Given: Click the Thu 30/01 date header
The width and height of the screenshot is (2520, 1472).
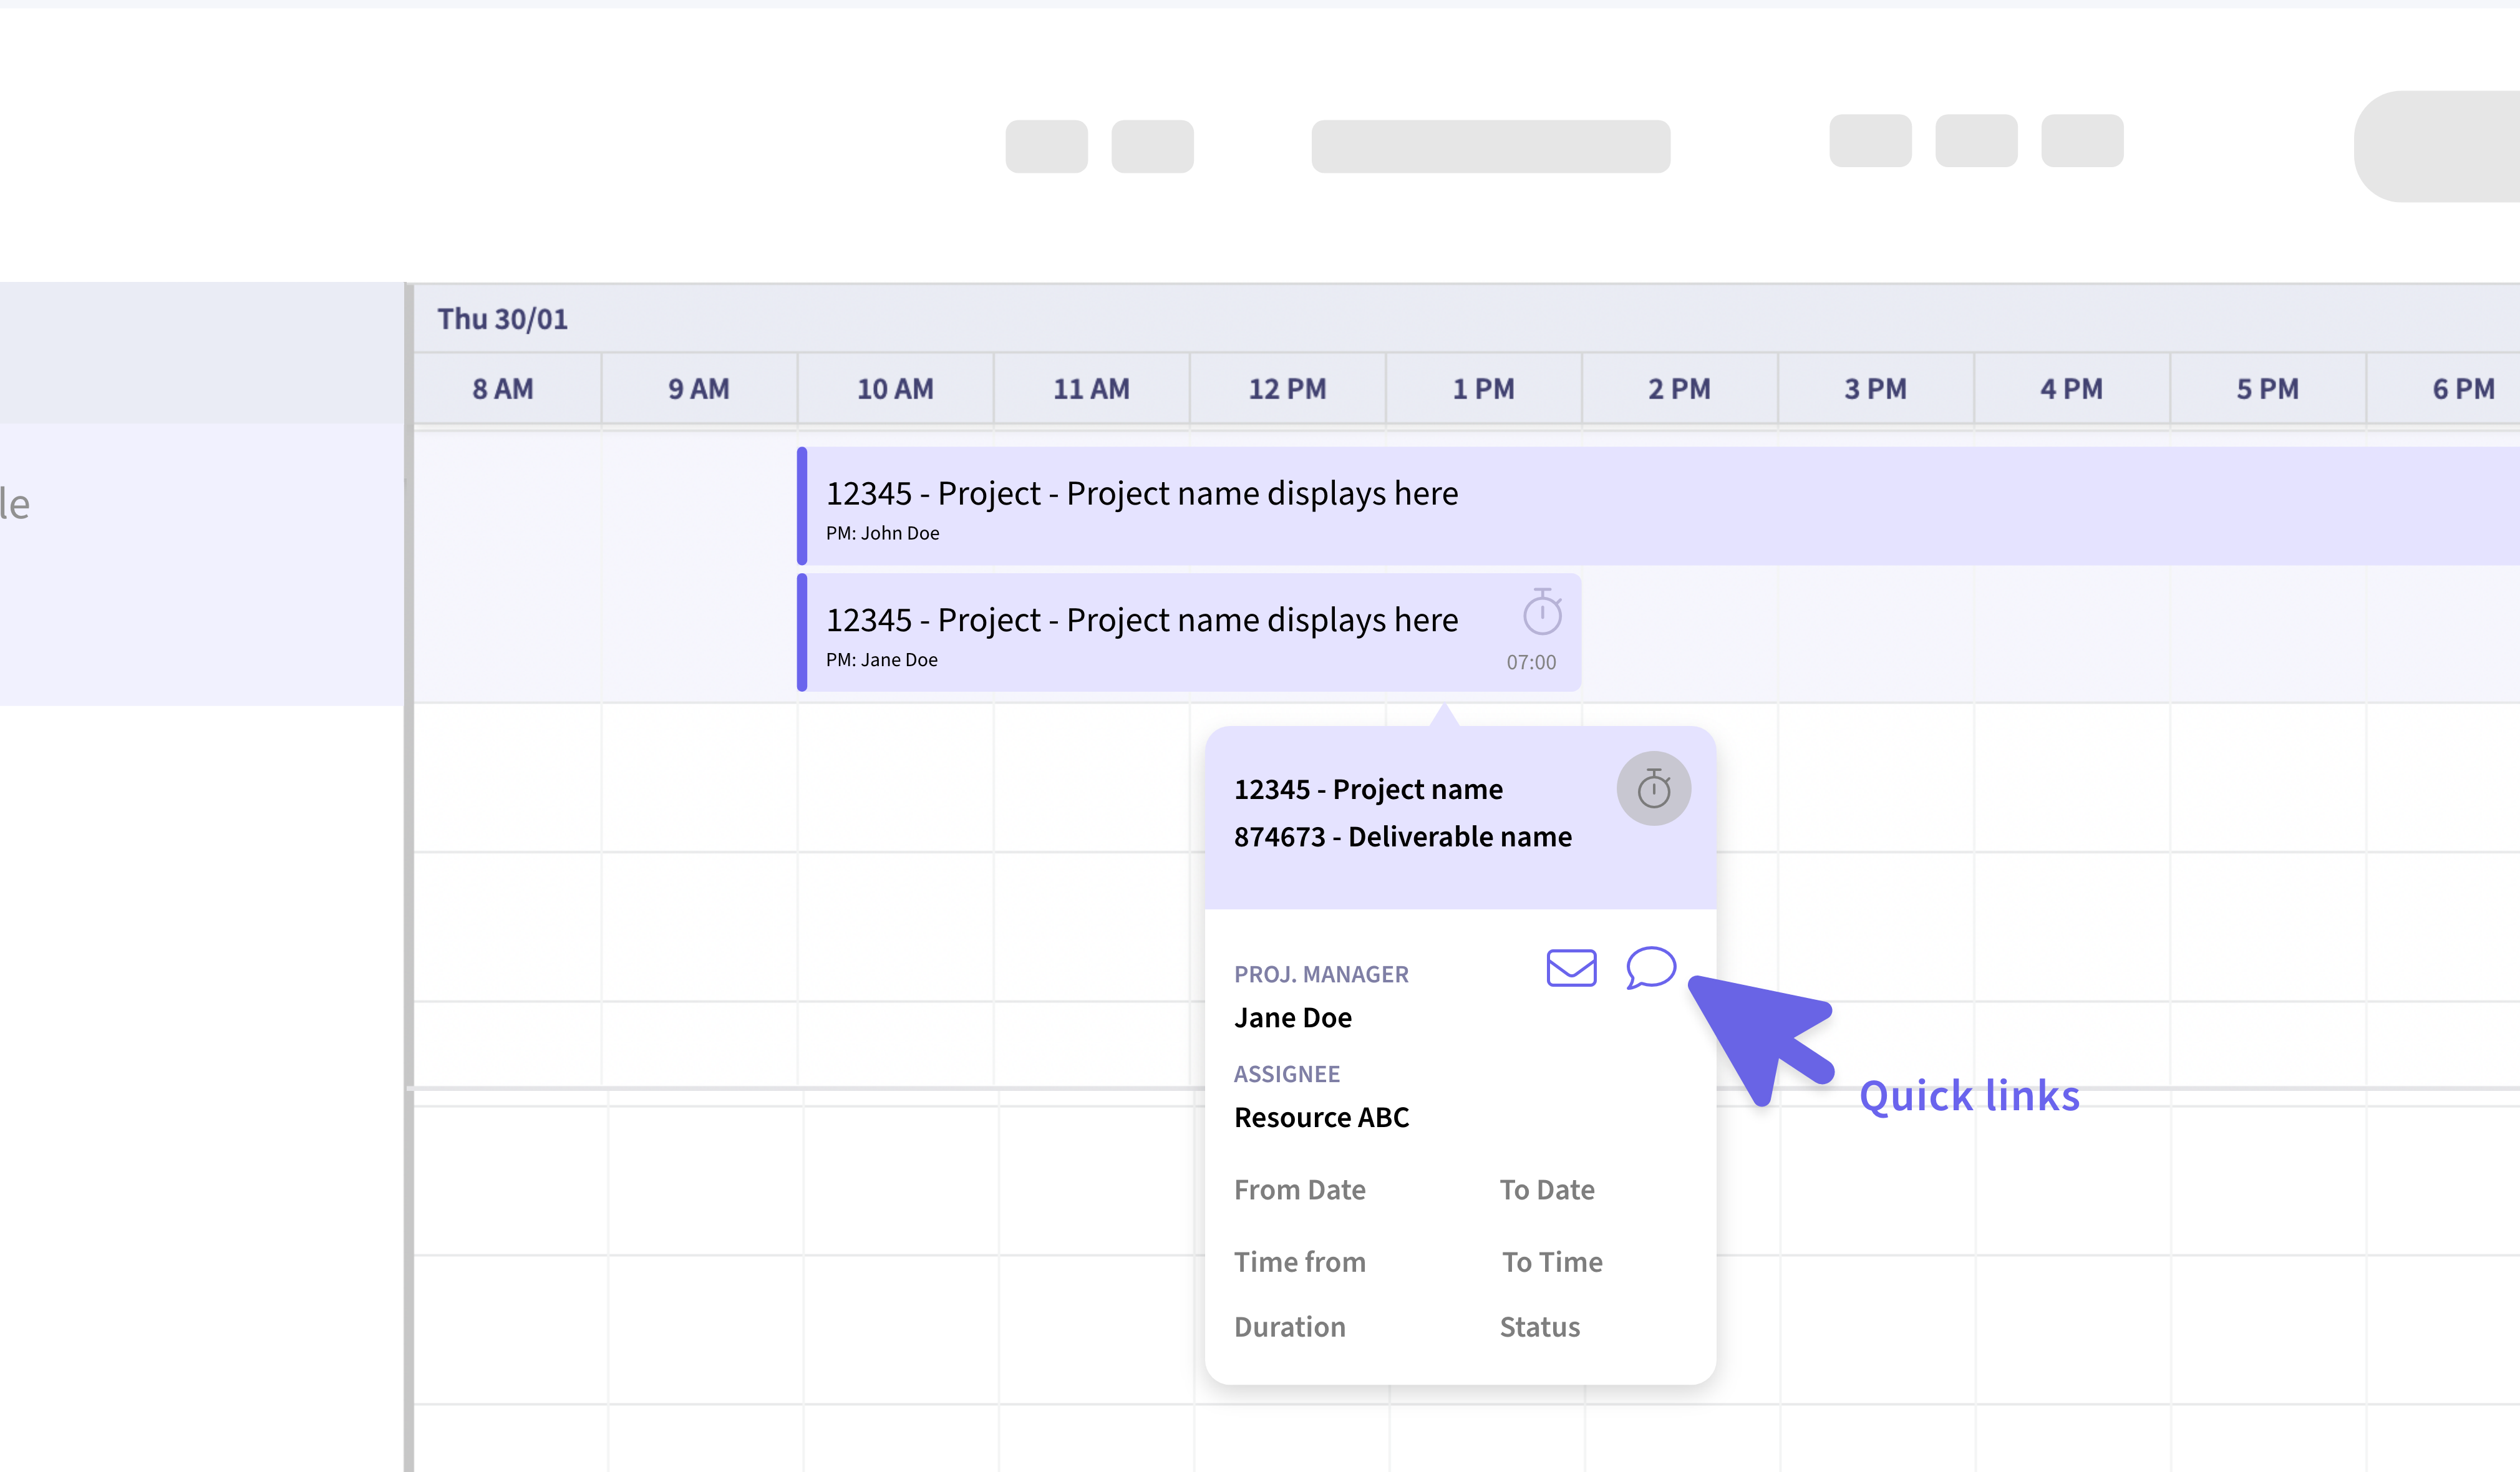Looking at the screenshot, I should [x=502, y=319].
